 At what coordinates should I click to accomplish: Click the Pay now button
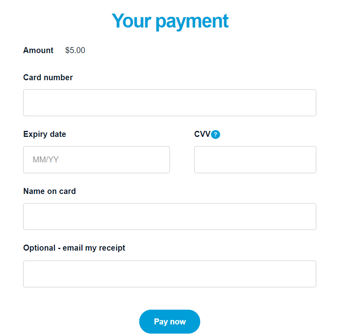pos(170,321)
